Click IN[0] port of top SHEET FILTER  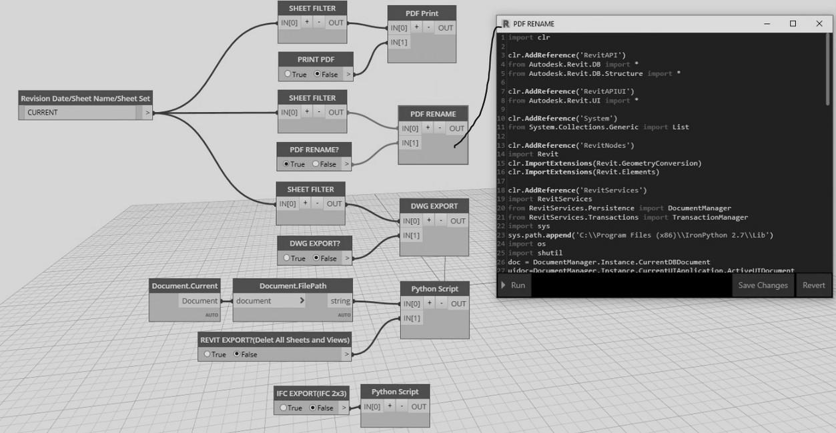point(289,22)
